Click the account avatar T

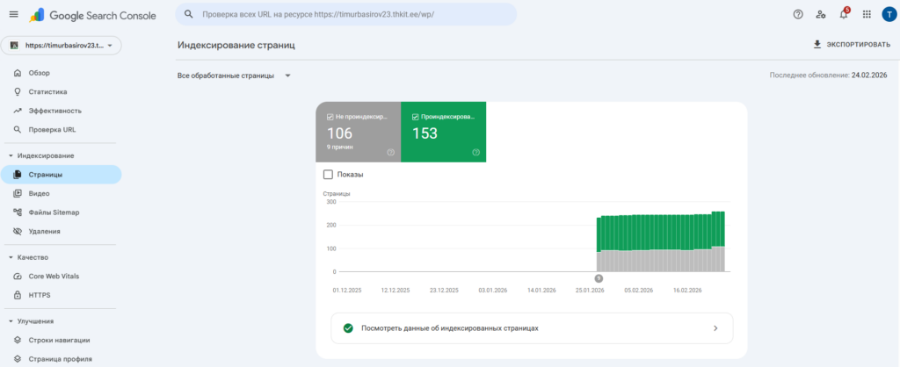(888, 15)
